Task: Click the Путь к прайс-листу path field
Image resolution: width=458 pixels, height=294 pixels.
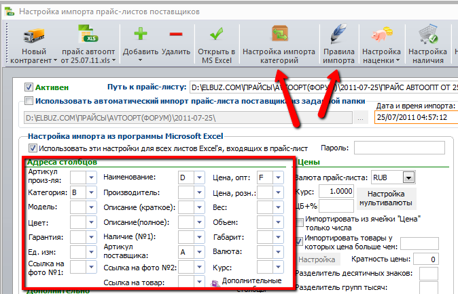Action: [323, 87]
